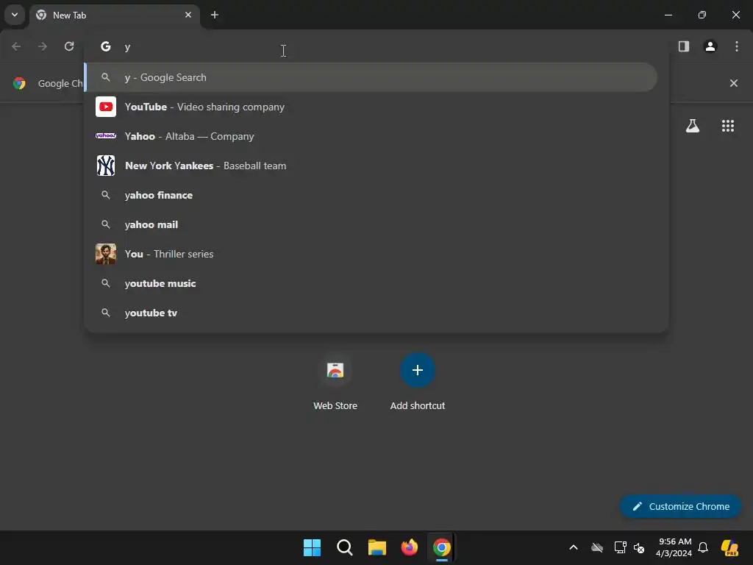Open a new tab with plus button
This screenshot has height=565, width=753.
click(215, 15)
